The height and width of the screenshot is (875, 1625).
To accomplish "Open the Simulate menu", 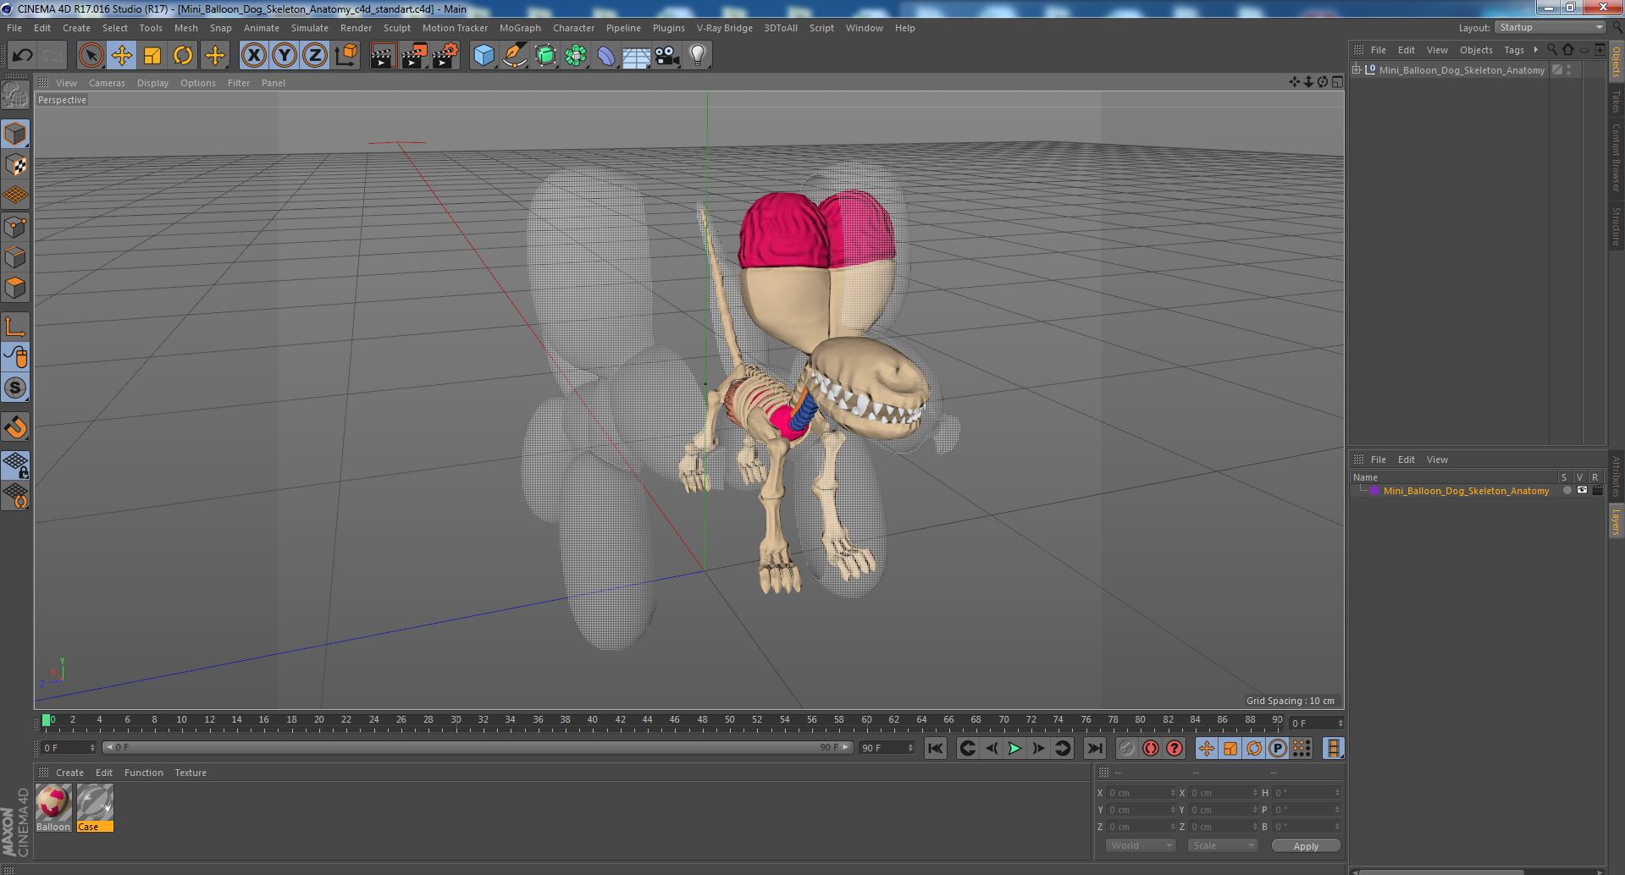I will point(310,28).
